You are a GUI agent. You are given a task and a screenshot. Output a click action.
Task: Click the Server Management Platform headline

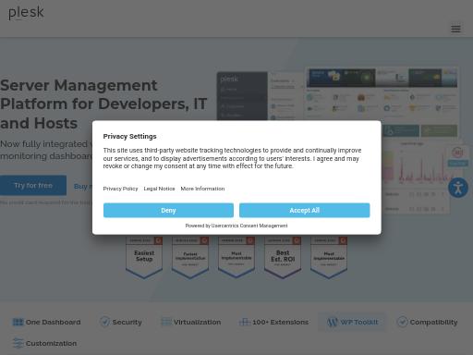coord(103,104)
